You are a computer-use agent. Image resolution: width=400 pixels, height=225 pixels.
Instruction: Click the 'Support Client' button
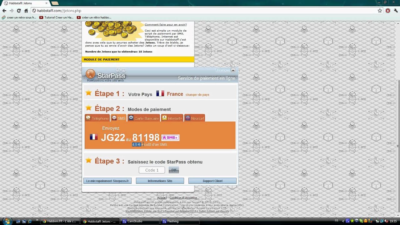(212, 181)
